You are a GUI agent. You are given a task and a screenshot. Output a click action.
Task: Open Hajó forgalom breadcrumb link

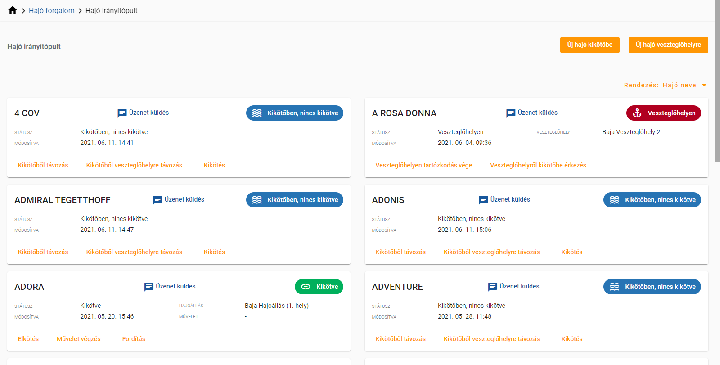pyautogui.click(x=52, y=10)
